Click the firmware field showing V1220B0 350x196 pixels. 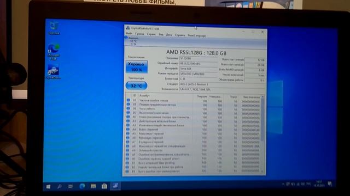pos(198,58)
